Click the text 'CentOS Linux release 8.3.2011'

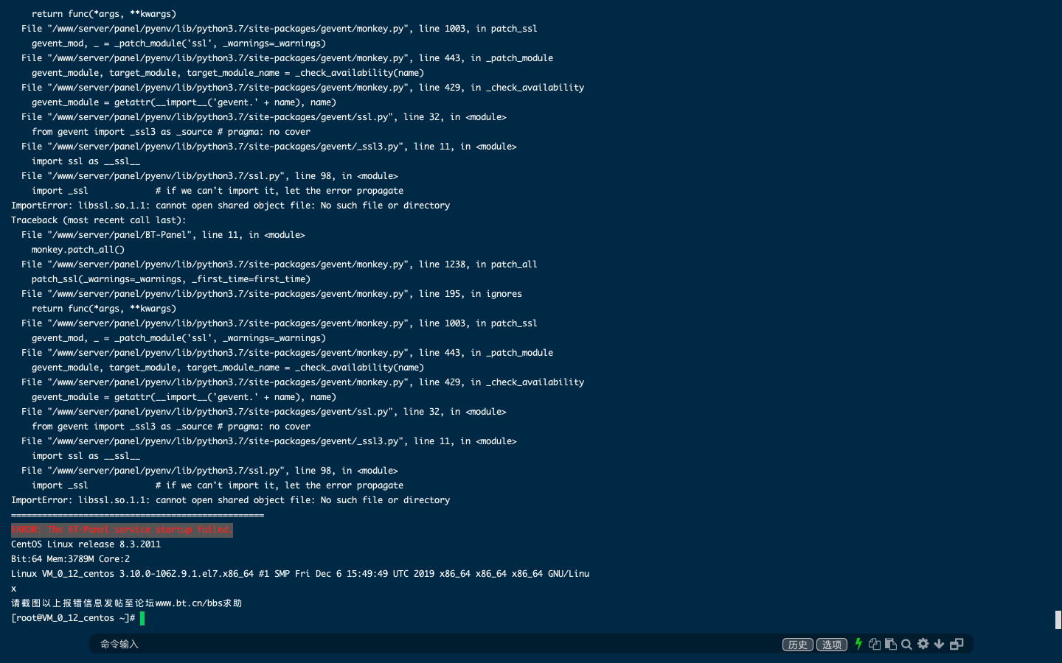[x=86, y=544]
